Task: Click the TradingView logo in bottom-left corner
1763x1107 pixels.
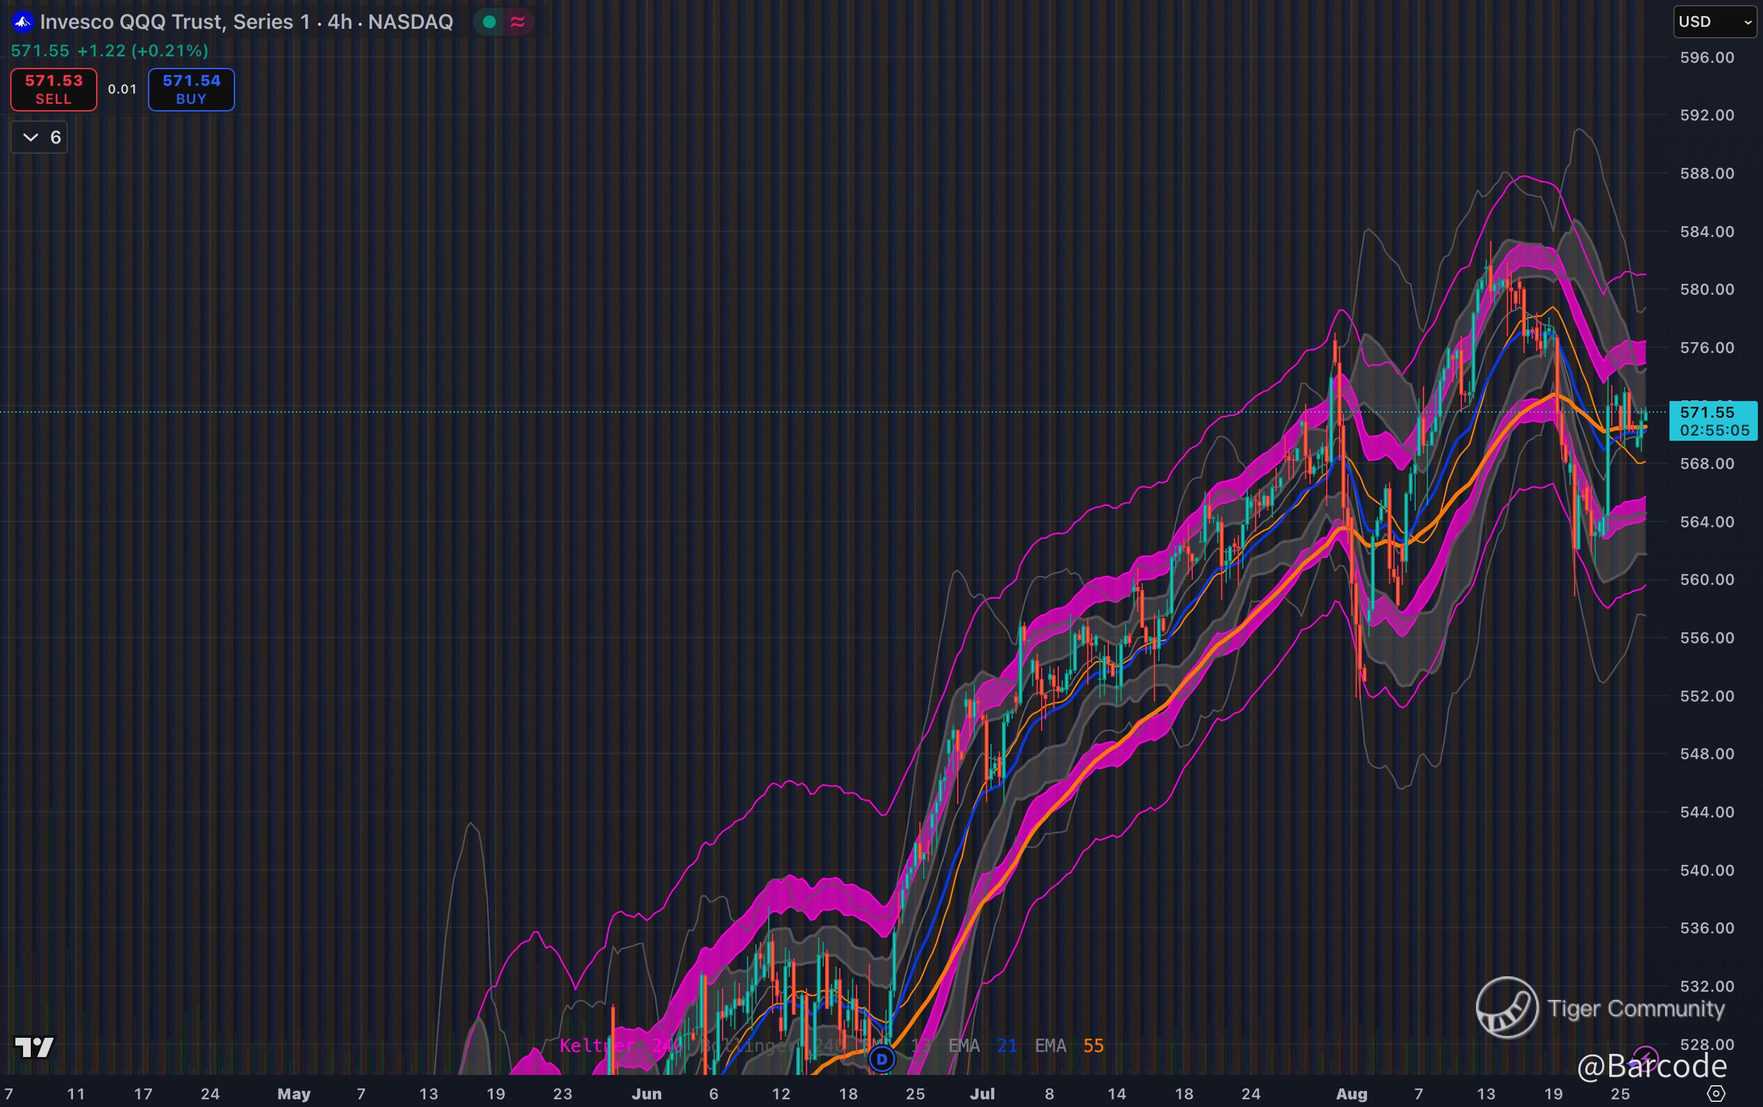Action: (35, 1047)
